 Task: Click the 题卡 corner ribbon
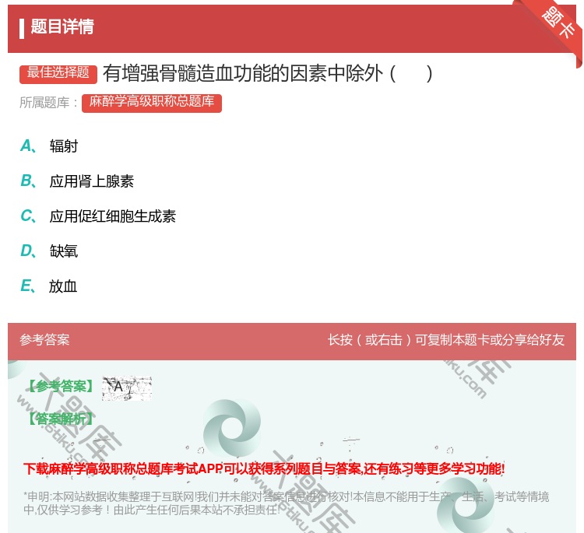[x=558, y=24]
